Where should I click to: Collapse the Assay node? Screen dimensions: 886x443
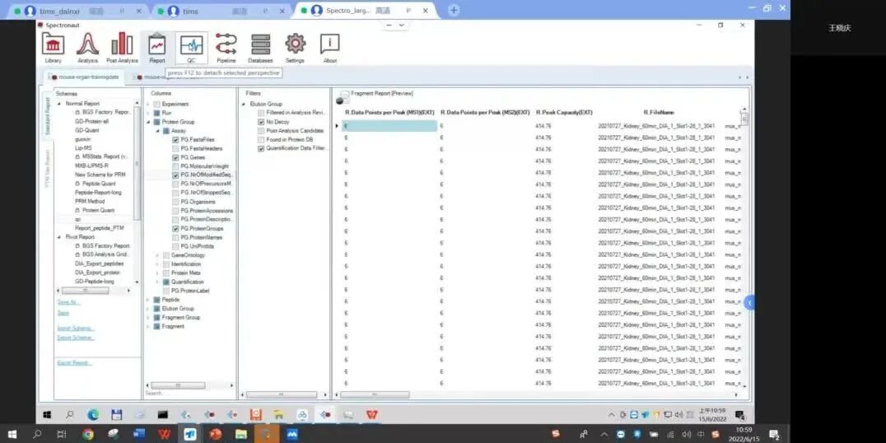tap(157, 131)
